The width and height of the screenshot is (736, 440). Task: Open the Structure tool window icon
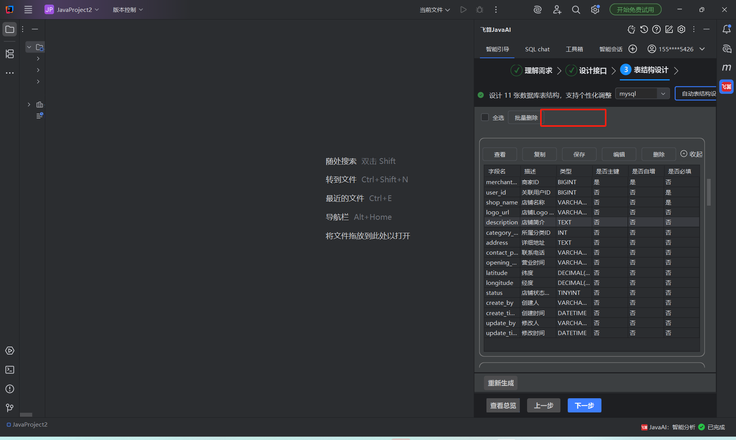pyautogui.click(x=10, y=54)
